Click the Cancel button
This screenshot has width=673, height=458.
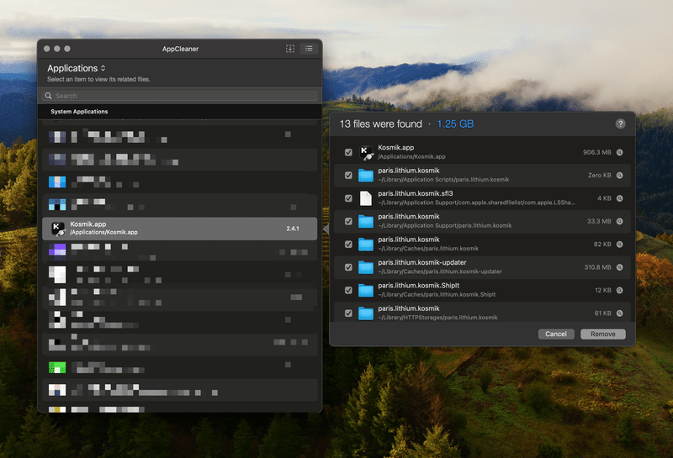point(556,334)
